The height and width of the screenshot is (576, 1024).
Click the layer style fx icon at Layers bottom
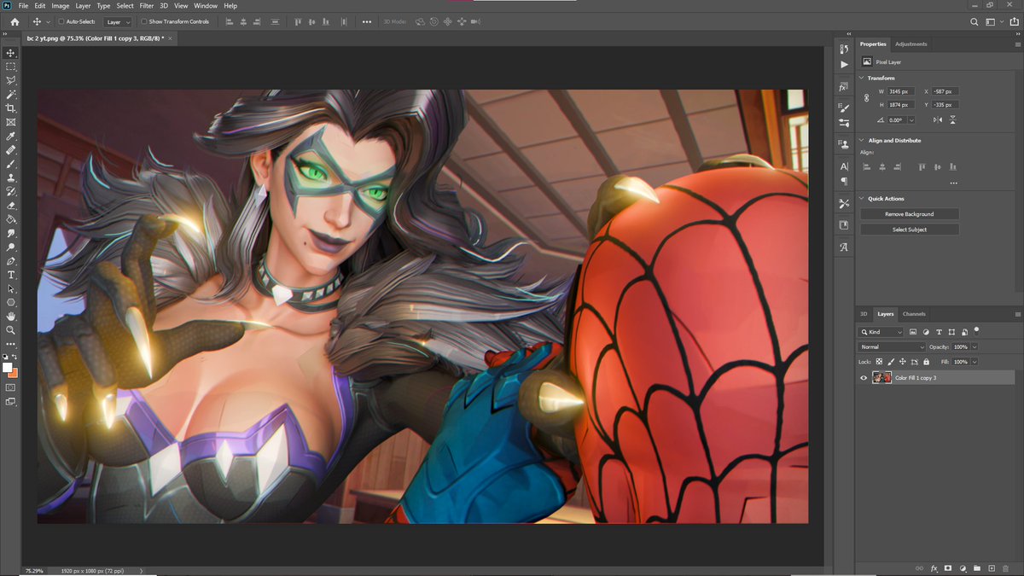click(x=934, y=567)
